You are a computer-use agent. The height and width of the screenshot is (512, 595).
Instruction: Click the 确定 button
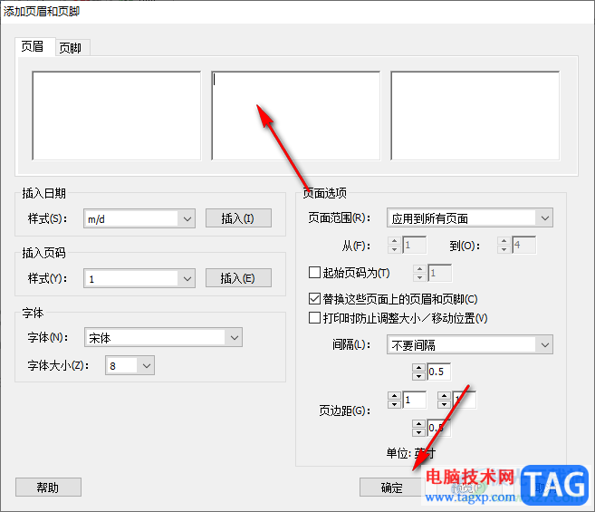coord(391,487)
